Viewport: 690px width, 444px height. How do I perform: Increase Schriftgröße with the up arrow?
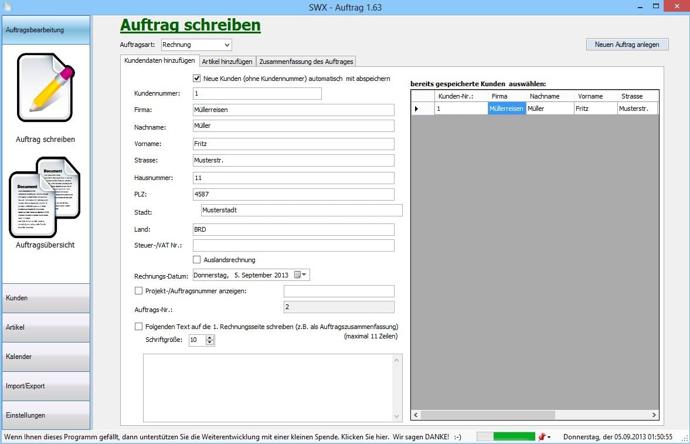point(210,337)
